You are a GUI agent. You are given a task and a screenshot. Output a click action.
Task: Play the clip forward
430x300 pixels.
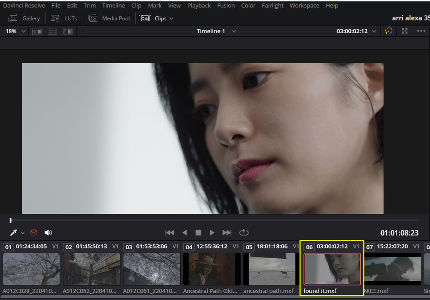(x=212, y=232)
